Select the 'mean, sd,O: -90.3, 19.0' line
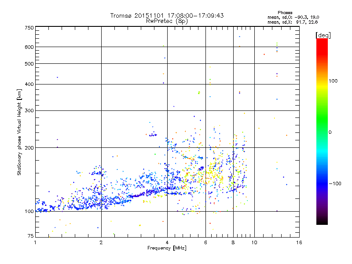The image size is (352, 264). pyautogui.click(x=293, y=17)
